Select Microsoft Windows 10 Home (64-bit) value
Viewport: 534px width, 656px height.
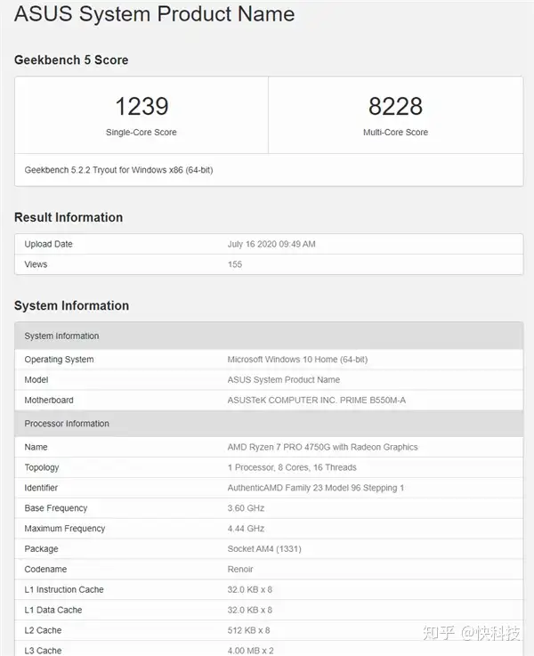click(297, 360)
